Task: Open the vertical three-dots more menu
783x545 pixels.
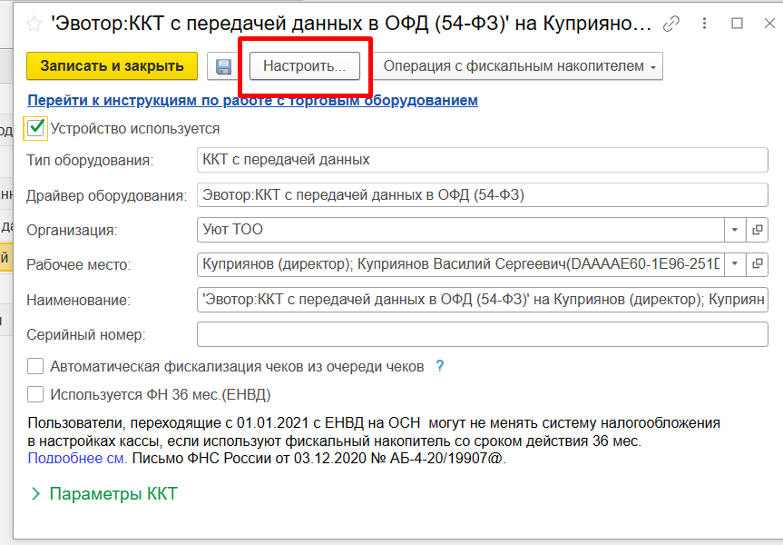Action: tap(703, 24)
